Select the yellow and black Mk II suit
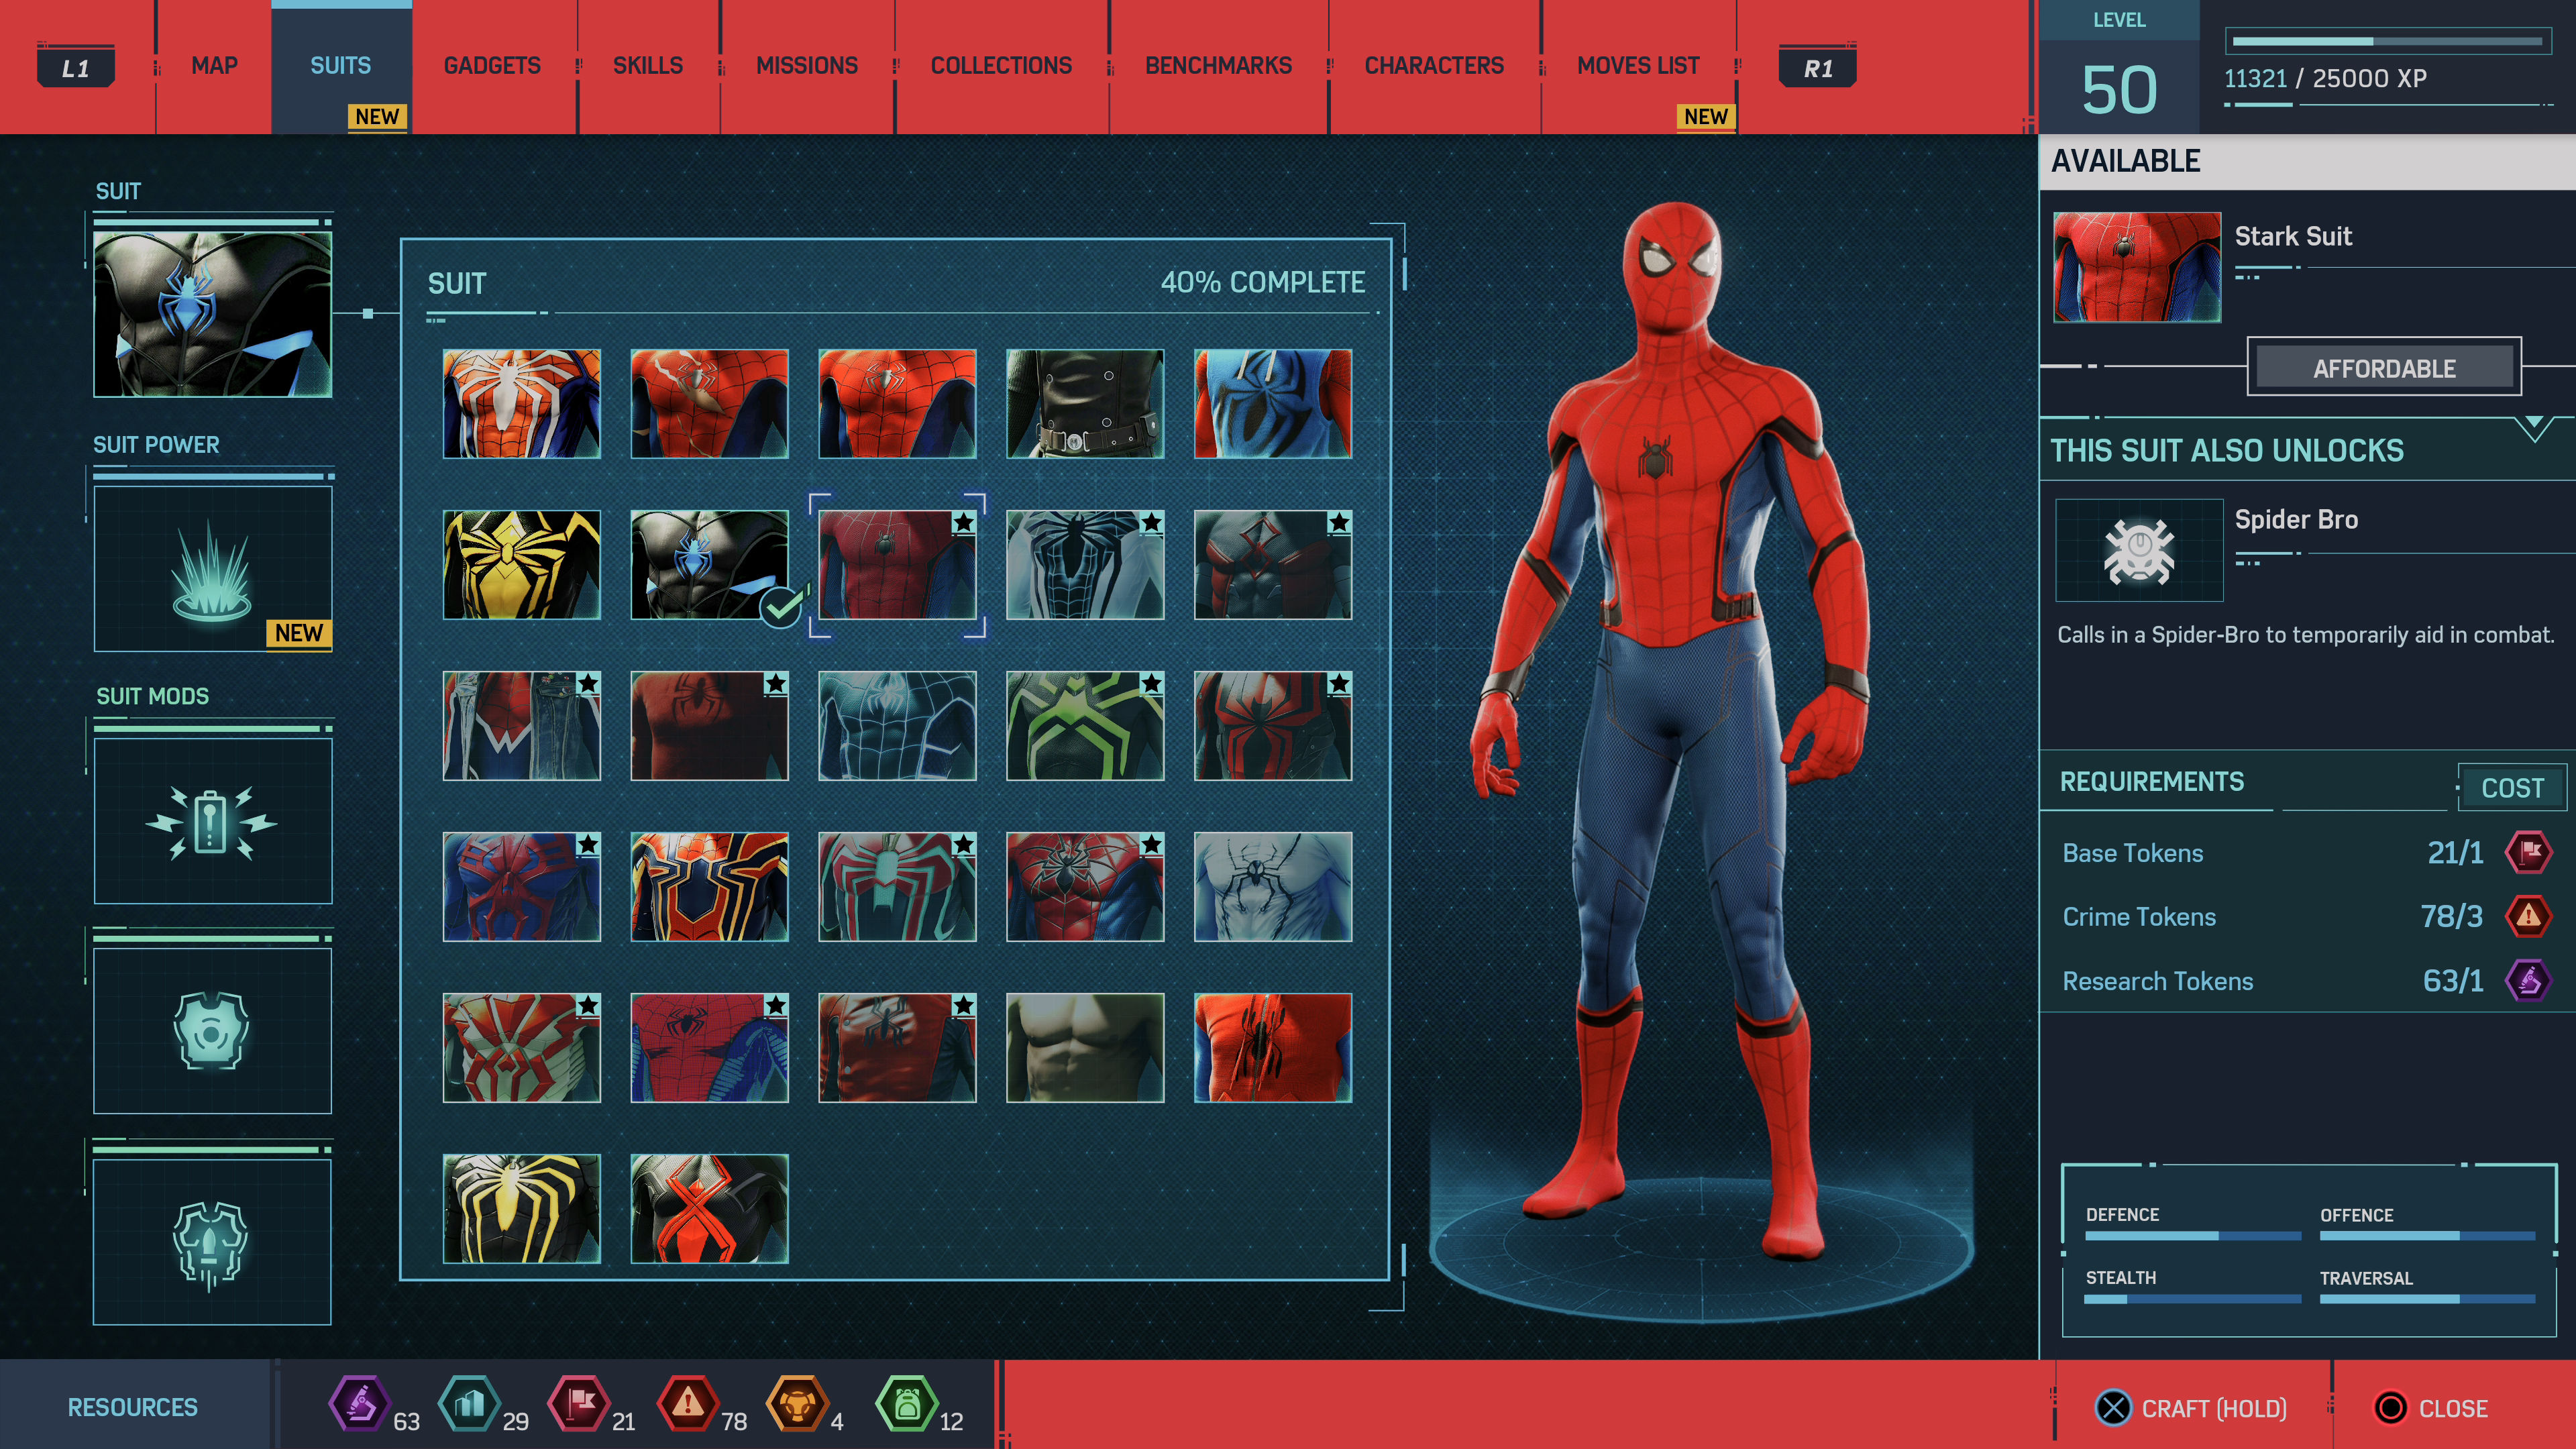This screenshot has width=2576, height=1449. click(x=522, y=565)
